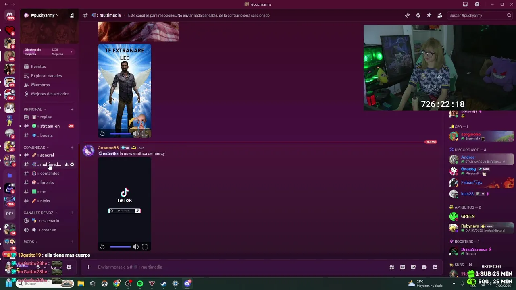
Task: Click the @valerihe mention
Action: point(108,153)
